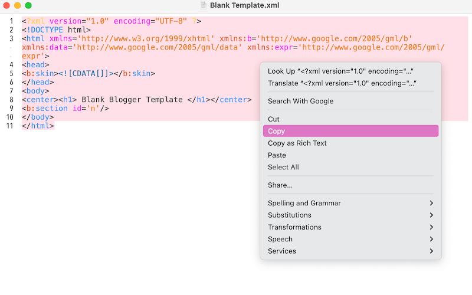
Task: Click the <!DOCTYPE html> line
Action: click(x=56, y=30)
